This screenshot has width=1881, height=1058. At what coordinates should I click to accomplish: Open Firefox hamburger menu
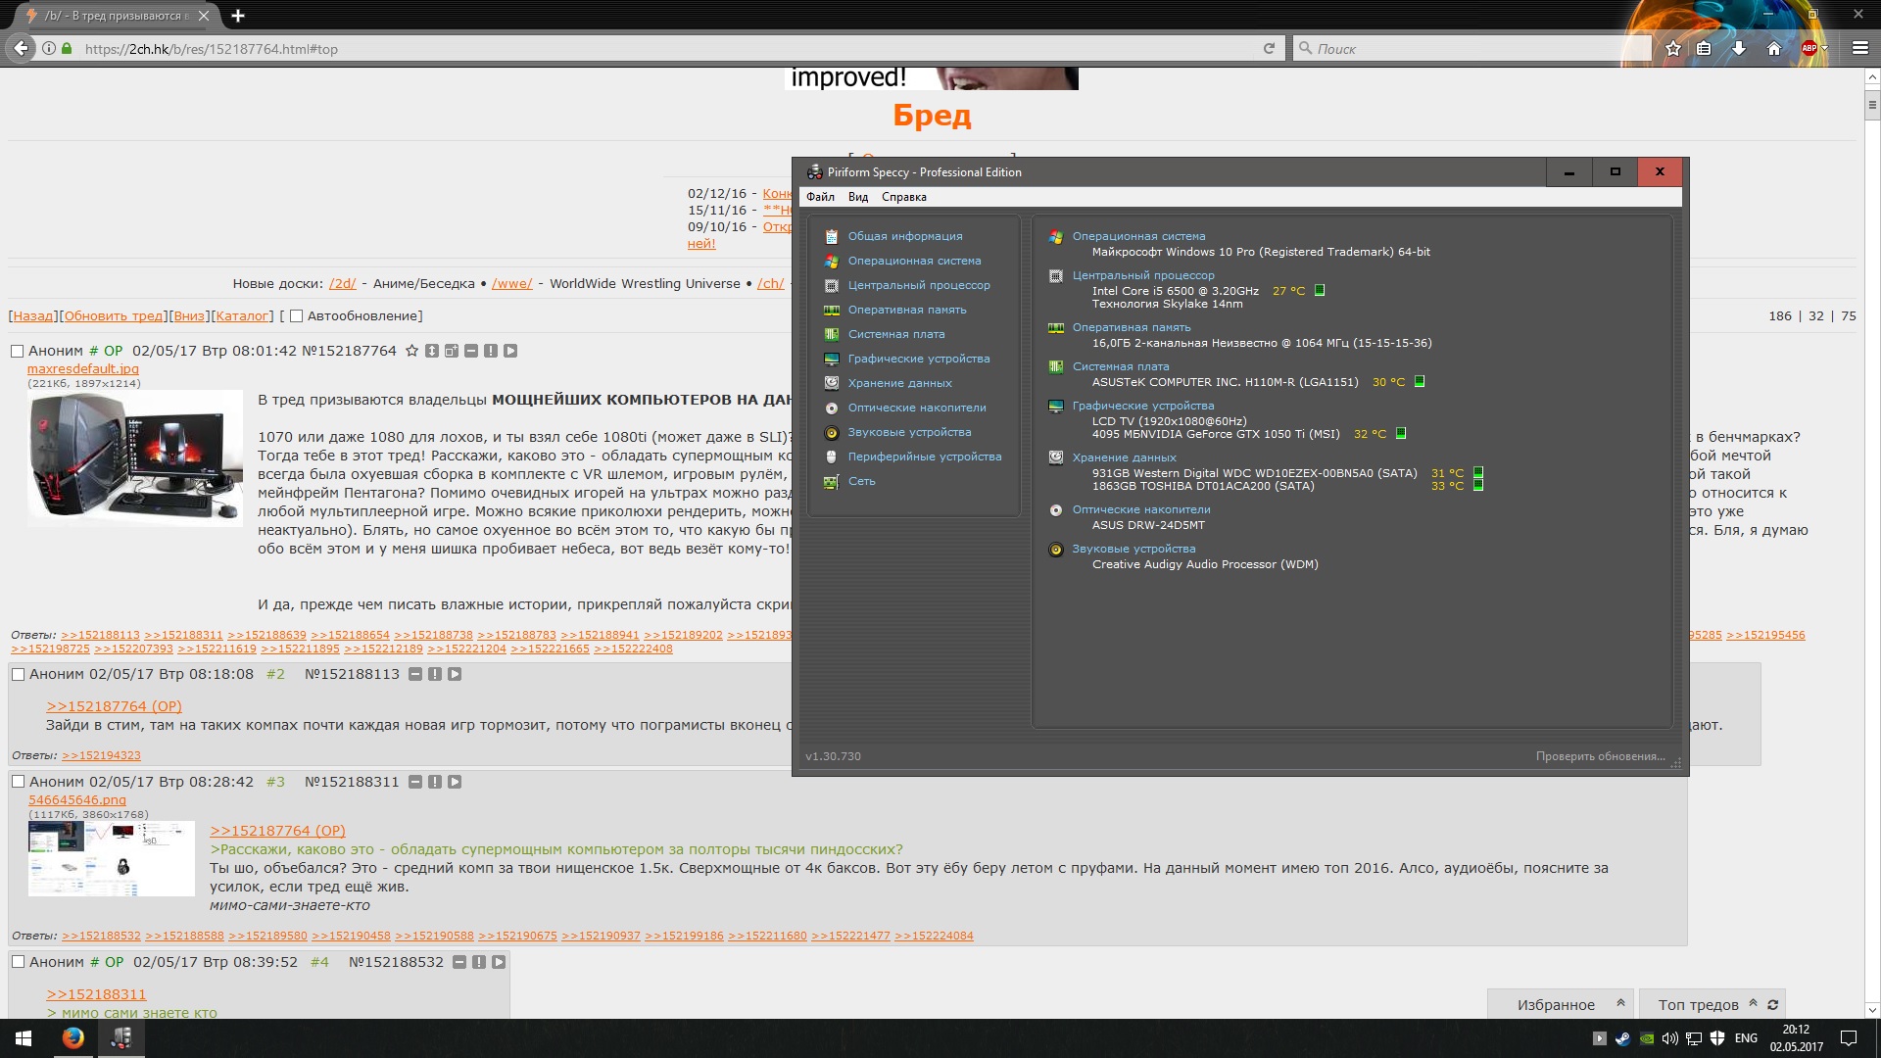1860,48
